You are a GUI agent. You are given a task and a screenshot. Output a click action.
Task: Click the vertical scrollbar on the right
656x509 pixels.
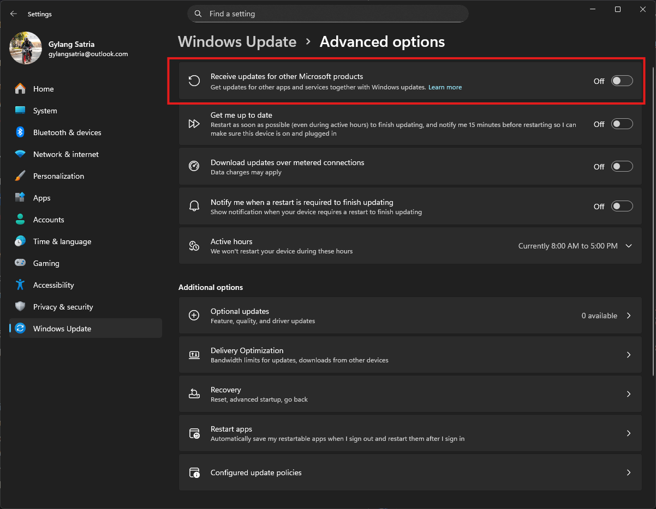pos(653,218)
